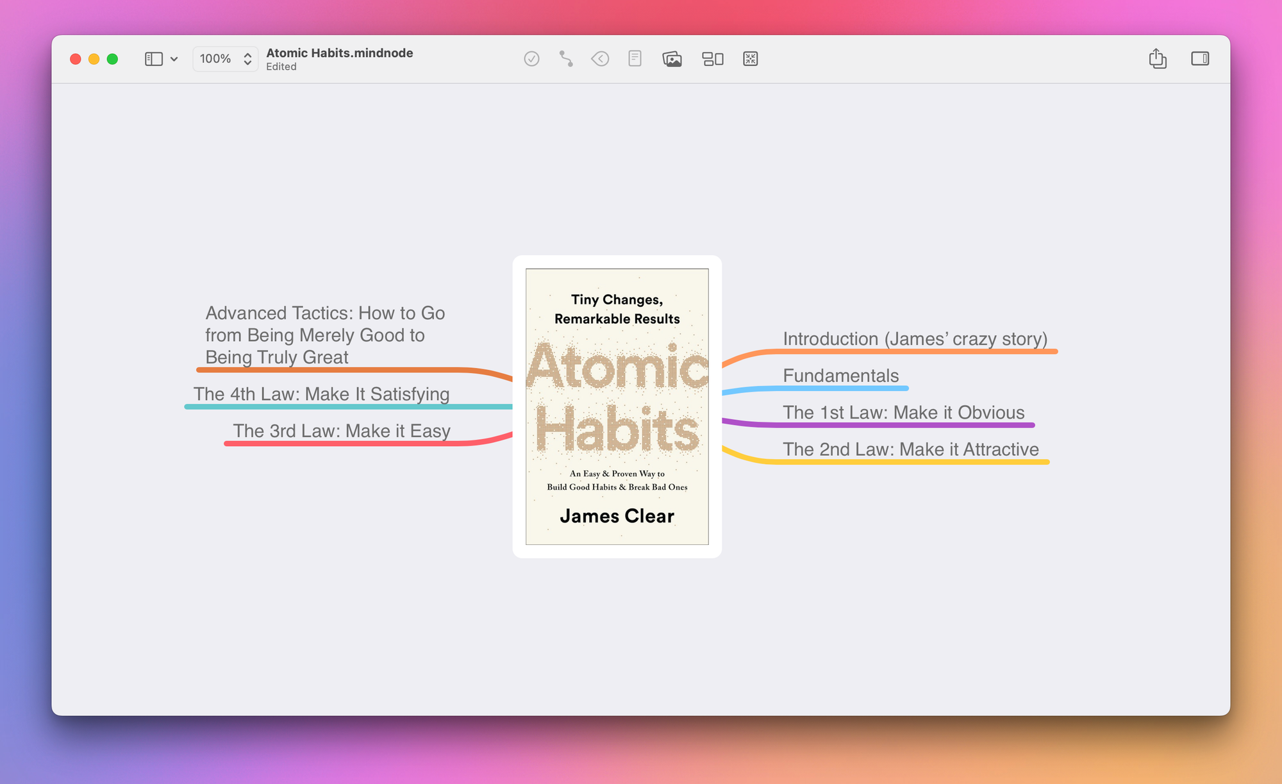Viewport: 1282px width, 784px height.
Task: Open the sidebar view options chevron
Action: (x=174, y=59)
